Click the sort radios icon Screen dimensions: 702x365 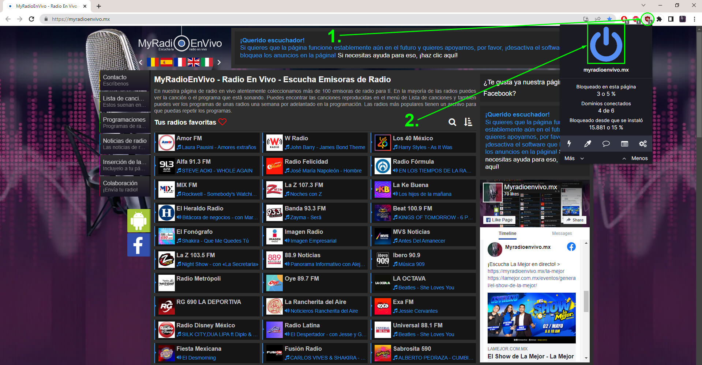pyautogui.click(x=468, y=122)
